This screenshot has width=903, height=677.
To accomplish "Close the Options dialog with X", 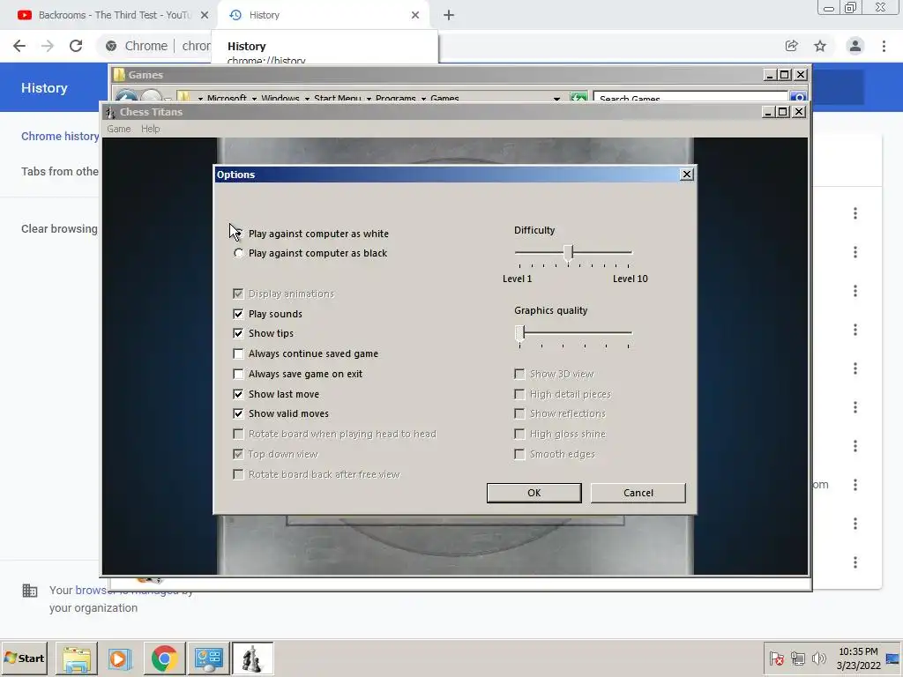I will [x=686, y=175].
